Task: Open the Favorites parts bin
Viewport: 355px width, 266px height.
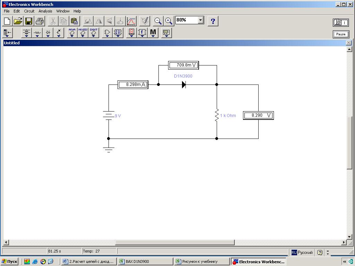Action: pyautogui.click(x=8, y=33)
